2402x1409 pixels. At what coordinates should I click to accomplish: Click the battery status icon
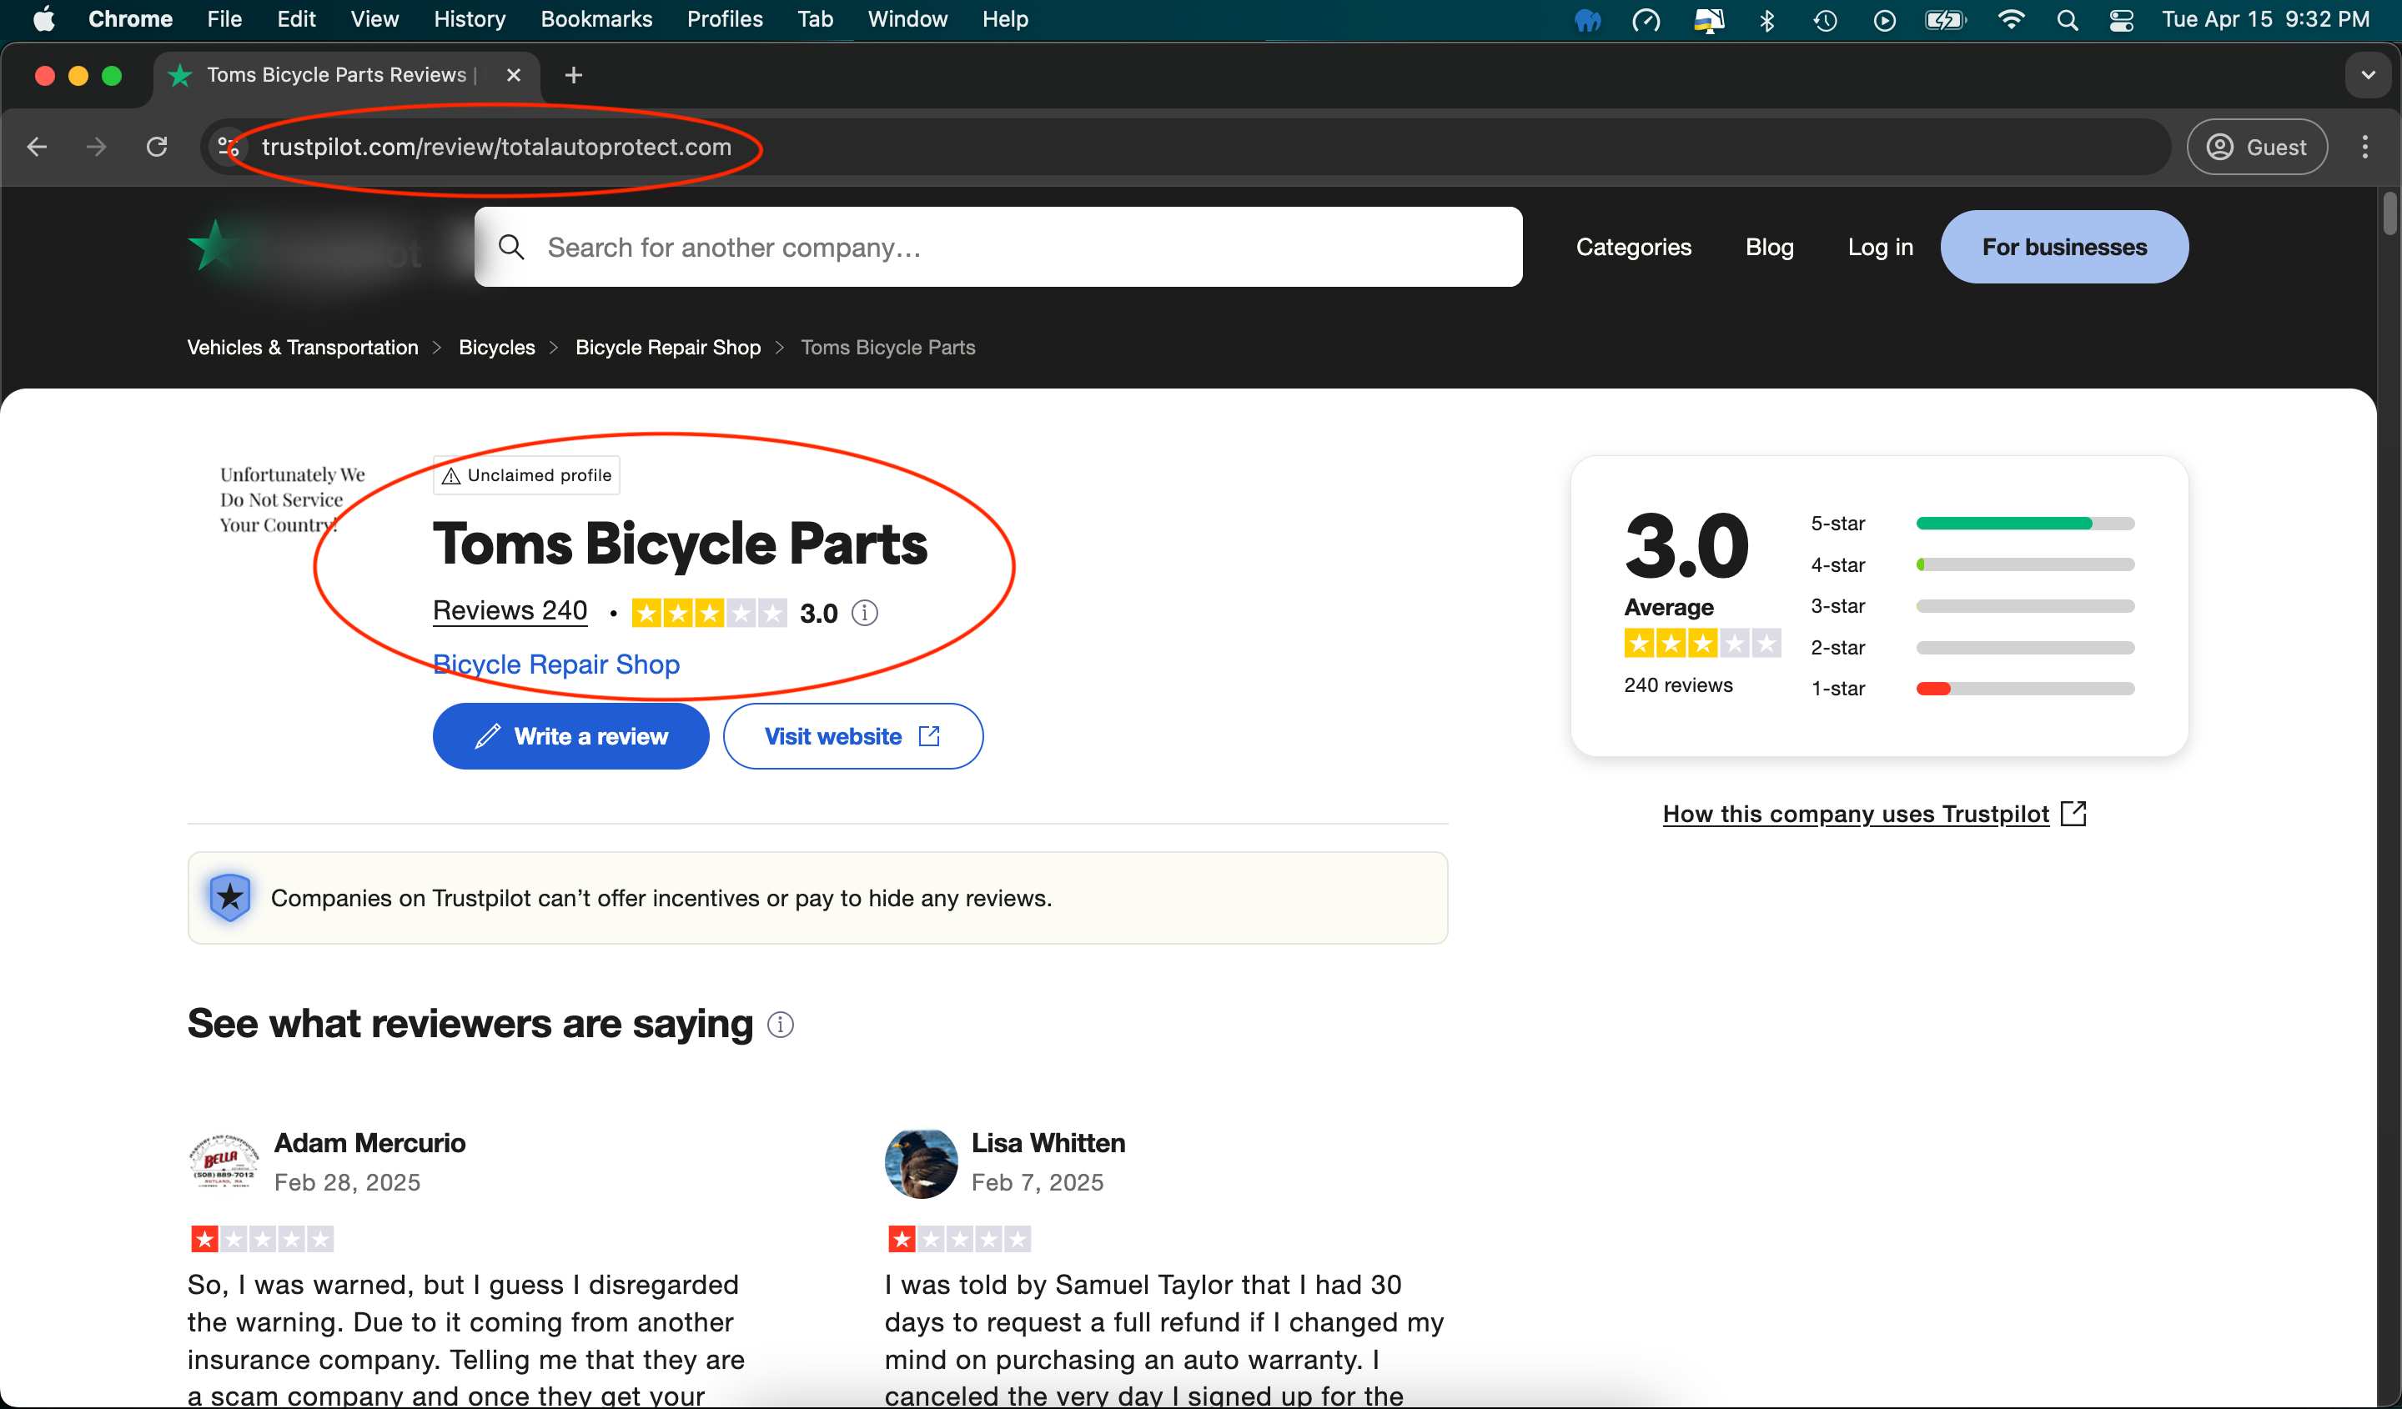coord(1944,20)
